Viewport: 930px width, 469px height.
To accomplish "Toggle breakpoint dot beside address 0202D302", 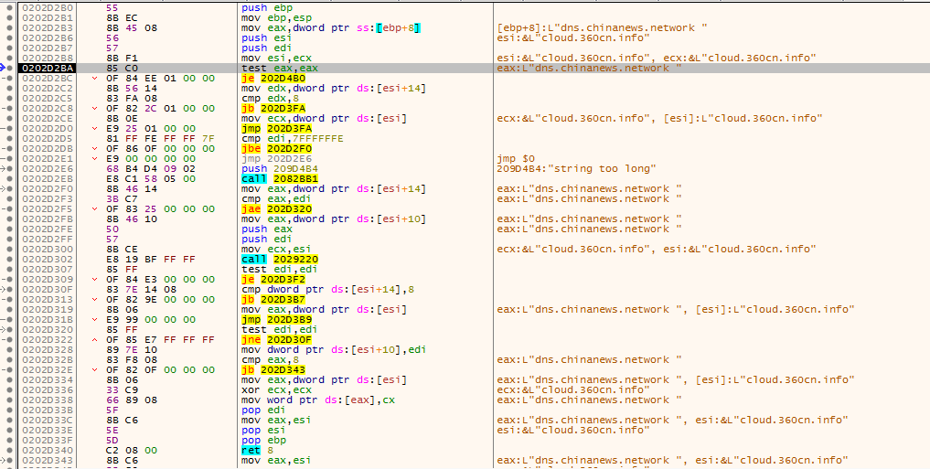I will [x=9, y=259].
